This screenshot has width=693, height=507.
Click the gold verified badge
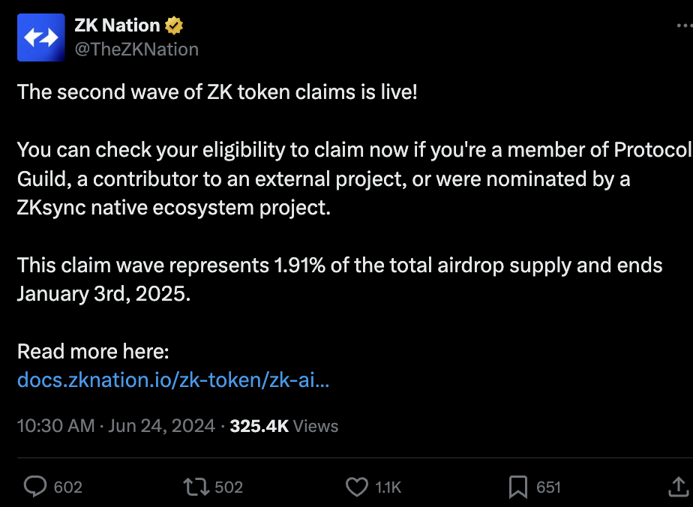(174, 25)
